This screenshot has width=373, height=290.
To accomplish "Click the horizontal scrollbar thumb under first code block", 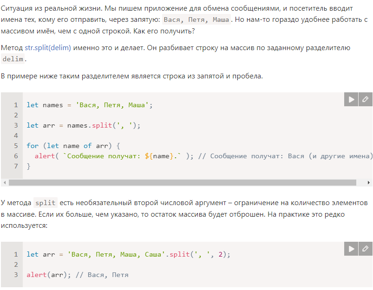I will 183,182.
